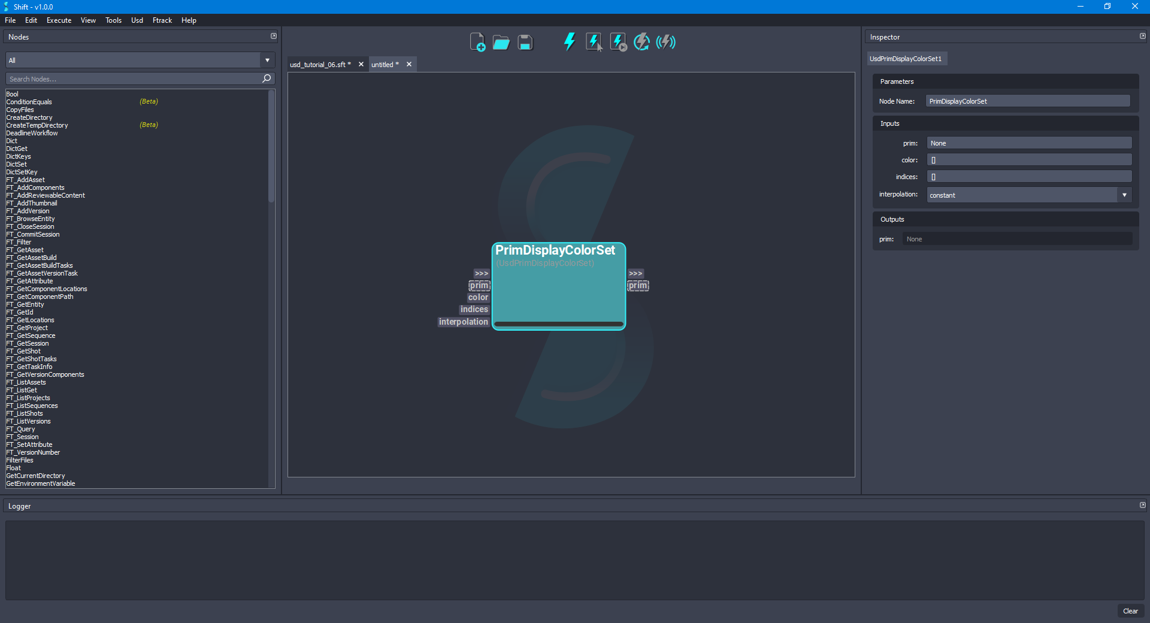
Task: Select the UsdPrimDisplayColorSet1 inspector tab
Action: coord(906,58)
